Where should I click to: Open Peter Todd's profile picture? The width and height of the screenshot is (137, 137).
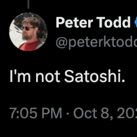(x=28, y=32)
